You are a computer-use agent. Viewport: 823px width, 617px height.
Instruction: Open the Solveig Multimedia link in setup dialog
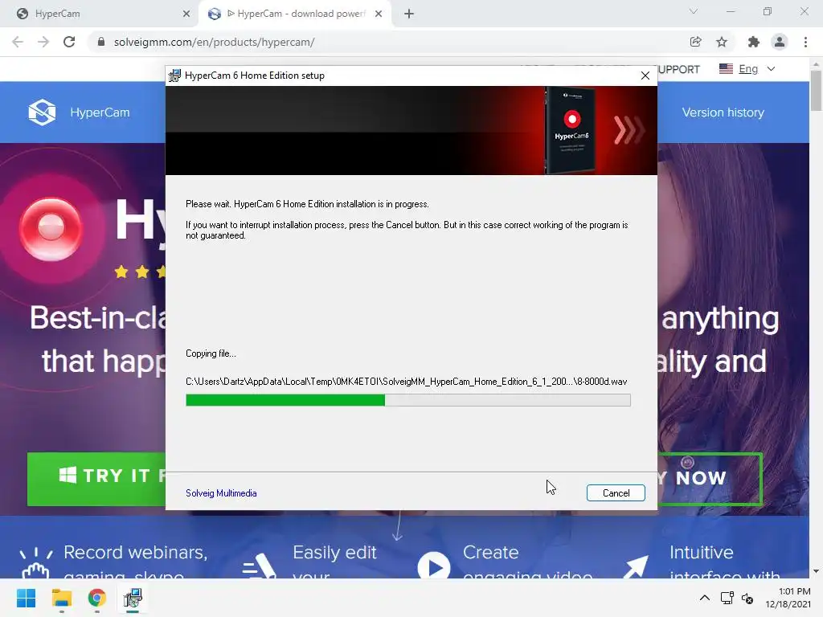221,493
